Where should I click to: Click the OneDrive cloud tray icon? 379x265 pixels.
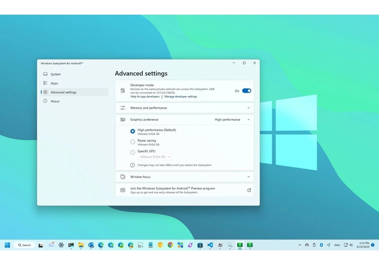pyautogui.click(x=307, y=245)
